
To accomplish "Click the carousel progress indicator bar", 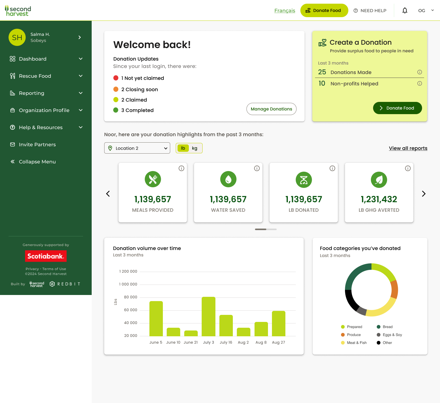I will click(x=266, y=229).
